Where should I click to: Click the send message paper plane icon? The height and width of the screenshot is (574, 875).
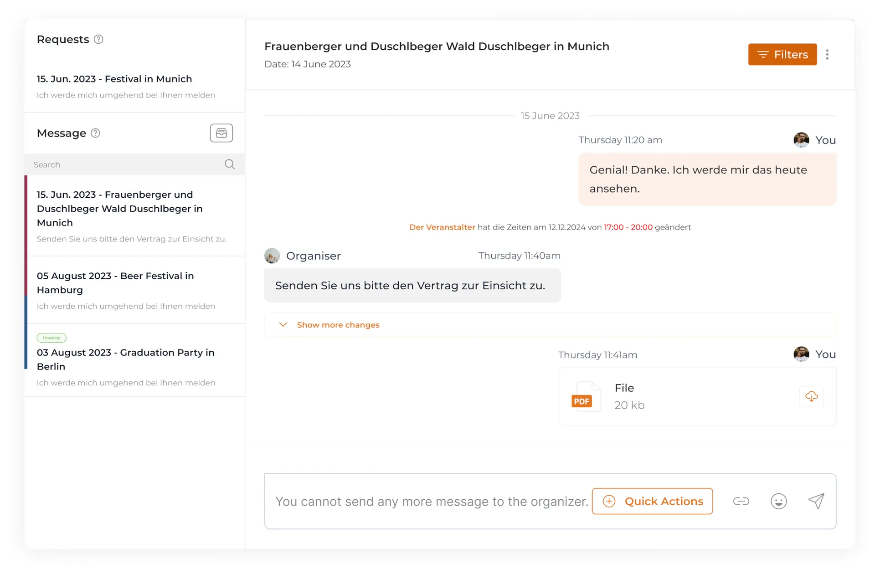[x=816, y=501]
